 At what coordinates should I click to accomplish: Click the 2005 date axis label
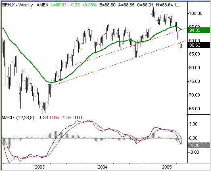pyautogui.click(x=167, y=167)
